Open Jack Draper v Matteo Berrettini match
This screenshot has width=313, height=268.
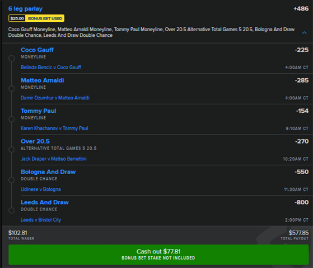pos(54,159)
